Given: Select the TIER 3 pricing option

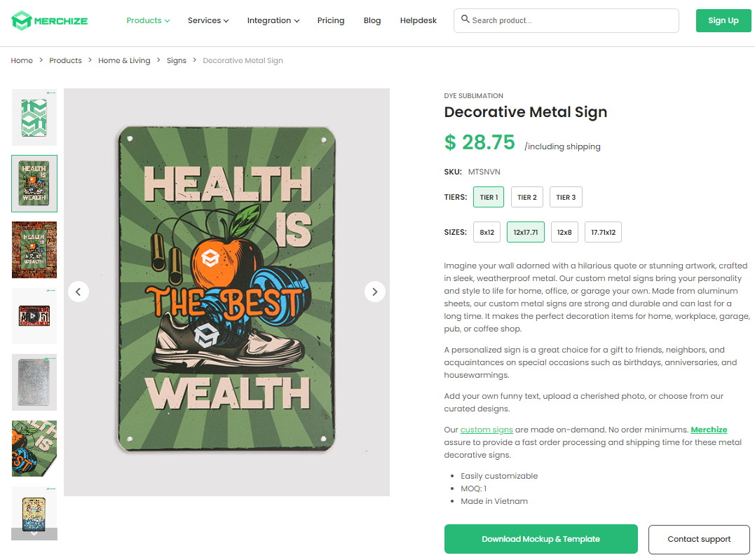Looking at the screenshot, I should [x=566, y=197].
